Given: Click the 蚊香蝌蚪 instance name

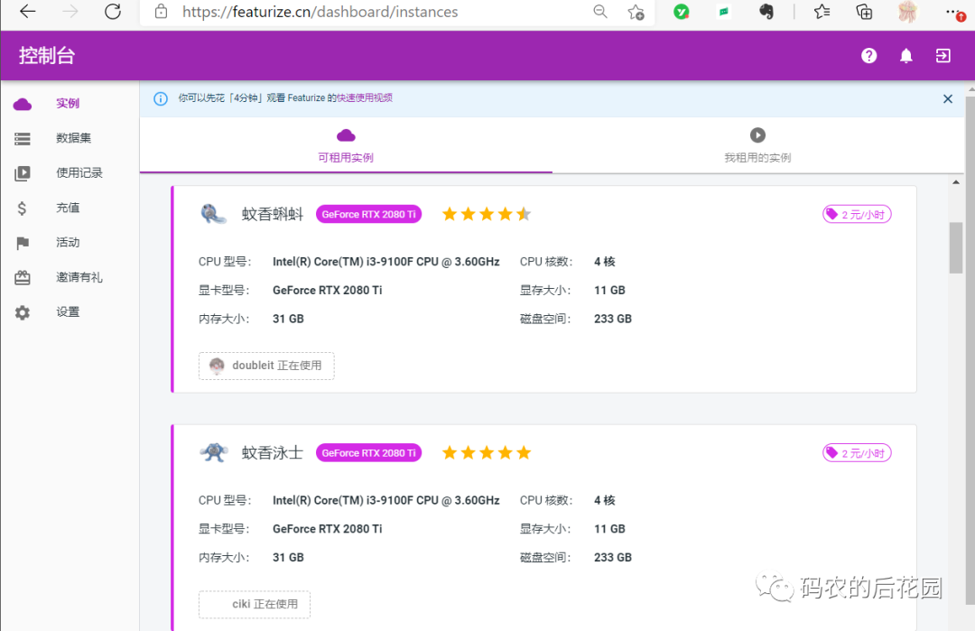Looking at the screenshot, I should coord(273,215).
